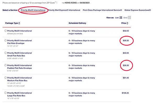Open Priority Mail Express International tab
Viewport: 157px width, 103px height.
pyautogui.click(x=64, y=10)
